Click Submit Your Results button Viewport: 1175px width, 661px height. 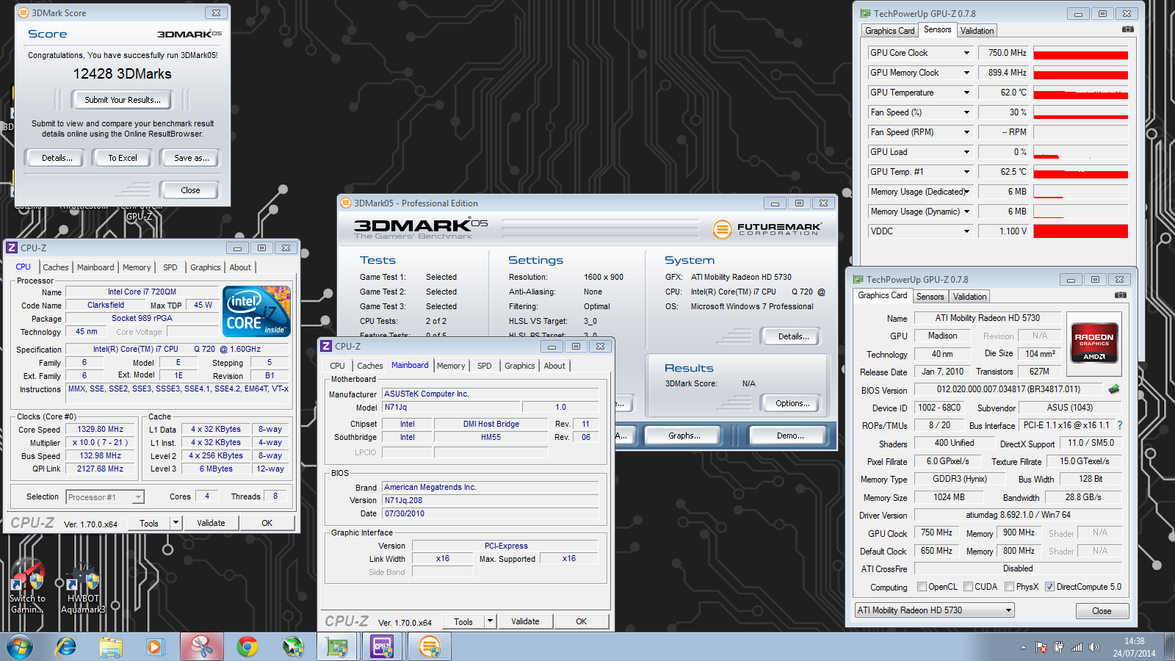pos(122,100)
